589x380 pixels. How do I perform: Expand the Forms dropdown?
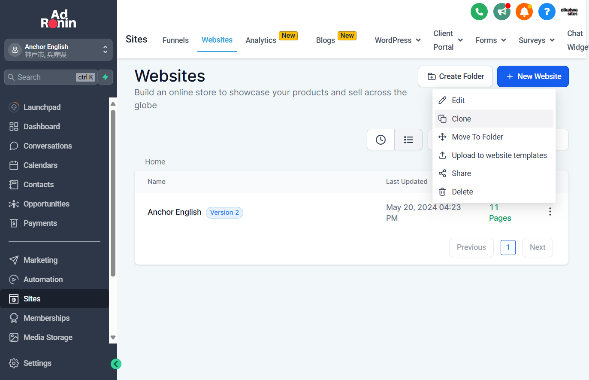click(491, 40)
